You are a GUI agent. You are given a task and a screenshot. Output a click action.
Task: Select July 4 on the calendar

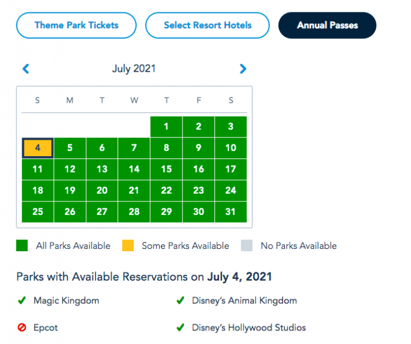pyautogui.click(x=38, y=148)
